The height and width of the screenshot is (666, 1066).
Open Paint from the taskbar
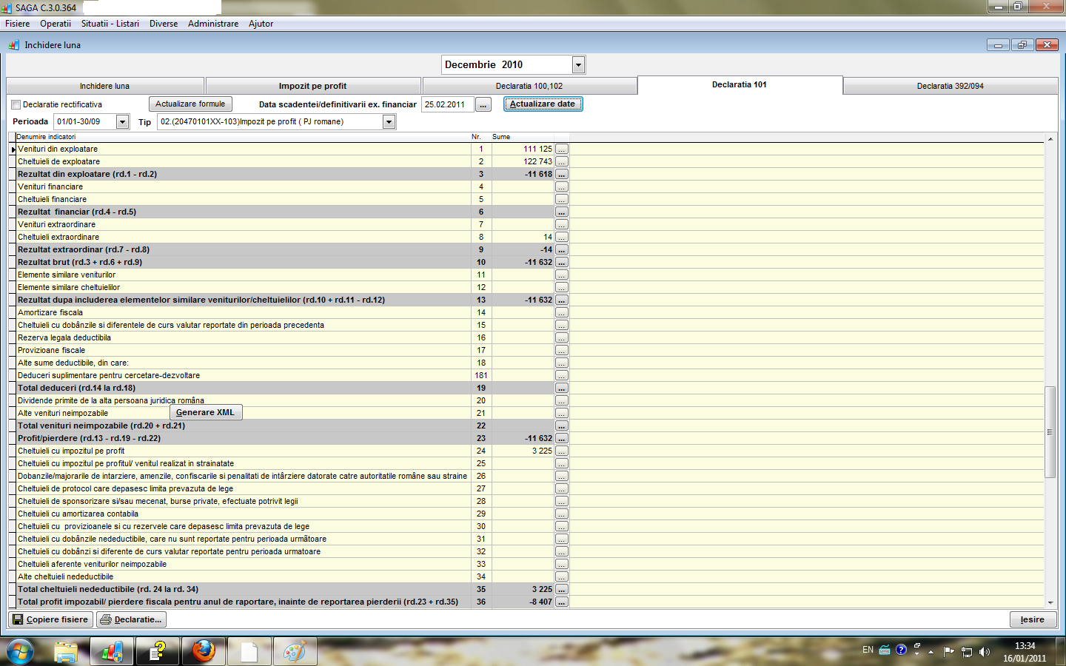(x=295, y=652)
